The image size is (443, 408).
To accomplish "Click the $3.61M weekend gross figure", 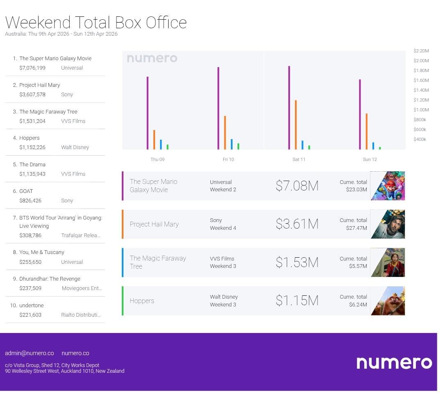I will coord(297,224).
